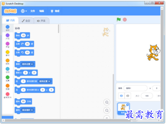The width and height of the screenshot is (166, 125).
Task: Switch to the costumes tab
Action: tap(26, 21)
